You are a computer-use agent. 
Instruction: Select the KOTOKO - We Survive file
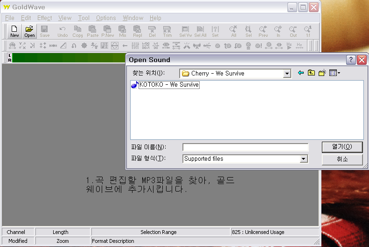pos(169,85)
